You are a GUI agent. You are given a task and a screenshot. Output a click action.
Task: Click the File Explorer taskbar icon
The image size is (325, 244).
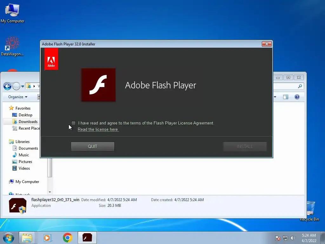[x=27, y=238]
